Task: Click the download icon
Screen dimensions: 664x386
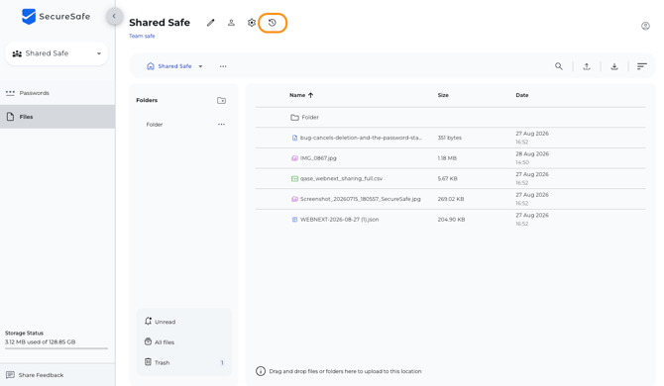Action: pos(614,66)
